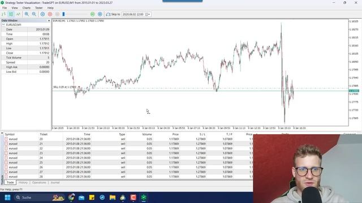Zoom out of the chart
The height and width of the screenshot is (203, 362).
[34, 14]
